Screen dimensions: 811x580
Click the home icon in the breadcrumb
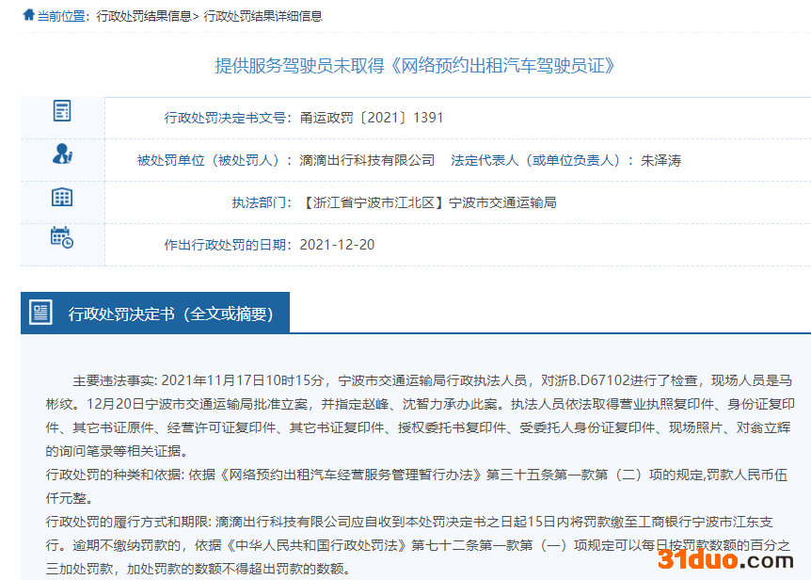[28, 15]
